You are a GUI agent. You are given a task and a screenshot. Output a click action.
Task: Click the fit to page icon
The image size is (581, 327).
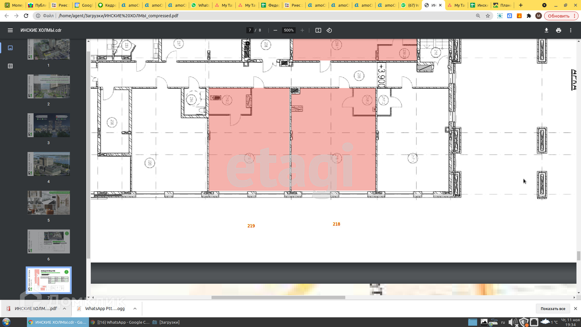(x=318, y=30)
